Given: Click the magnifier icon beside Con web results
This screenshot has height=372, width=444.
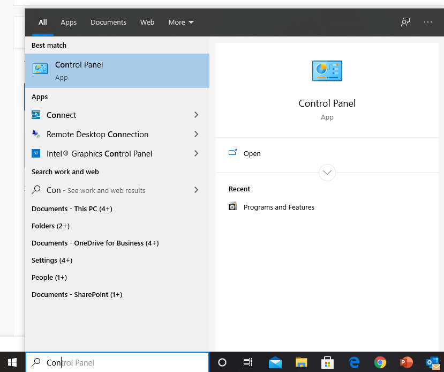Looking at the screenshot, I should tap(36, 190).
